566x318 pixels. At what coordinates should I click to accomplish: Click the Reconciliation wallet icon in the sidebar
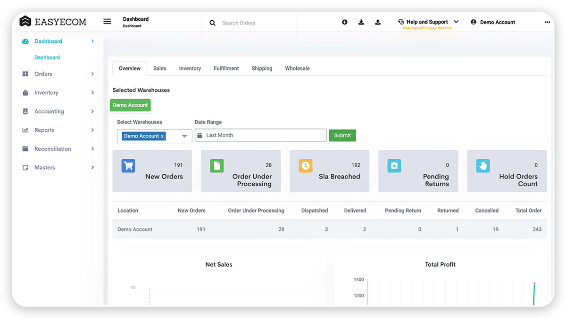(25, 149)
